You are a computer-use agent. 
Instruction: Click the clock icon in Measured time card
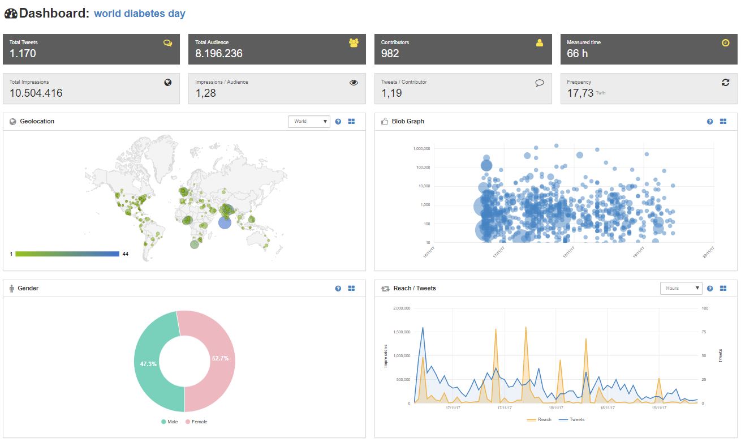[726, 43]
